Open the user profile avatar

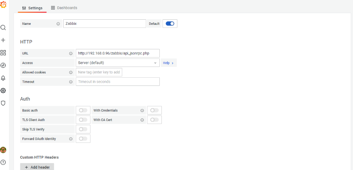coord(3,150)
